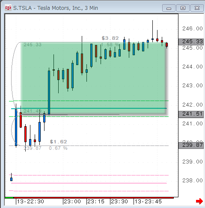Click the solid teal horizontal line
Image resolution: width=205 pixels, height=208 pixels.
click(89, 108)
